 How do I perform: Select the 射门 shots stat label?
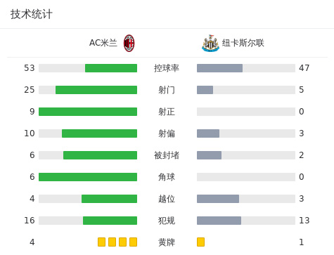[167, 90]
